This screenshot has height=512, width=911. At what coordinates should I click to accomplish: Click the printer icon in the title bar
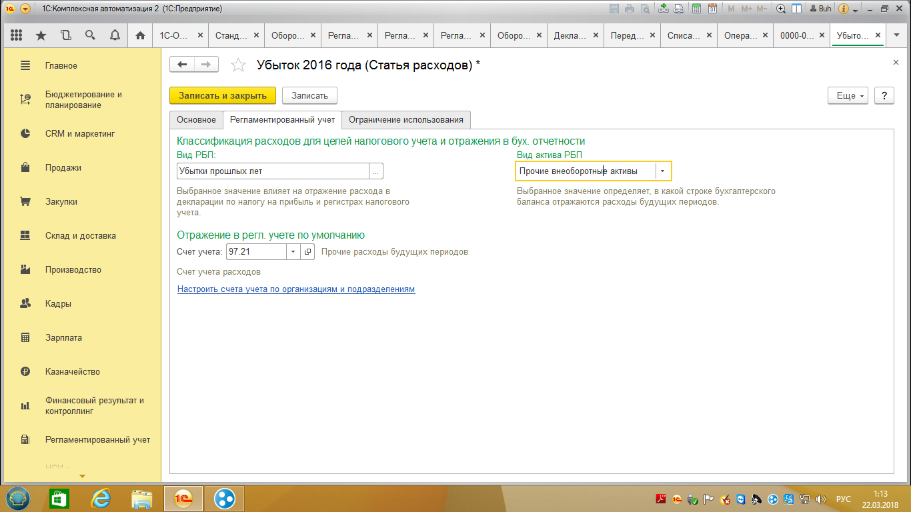(630, 9)
